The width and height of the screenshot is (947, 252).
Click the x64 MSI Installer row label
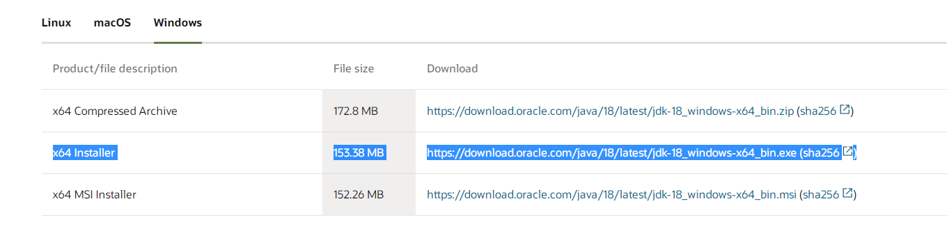coord(95,194)
